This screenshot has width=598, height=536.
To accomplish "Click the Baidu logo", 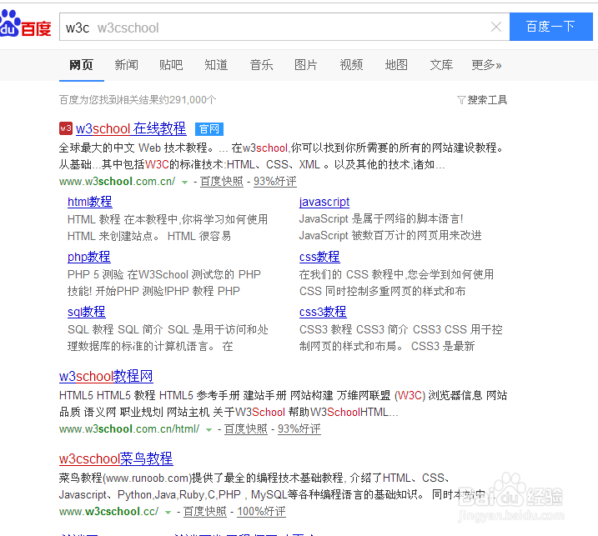I will (26, 23).
